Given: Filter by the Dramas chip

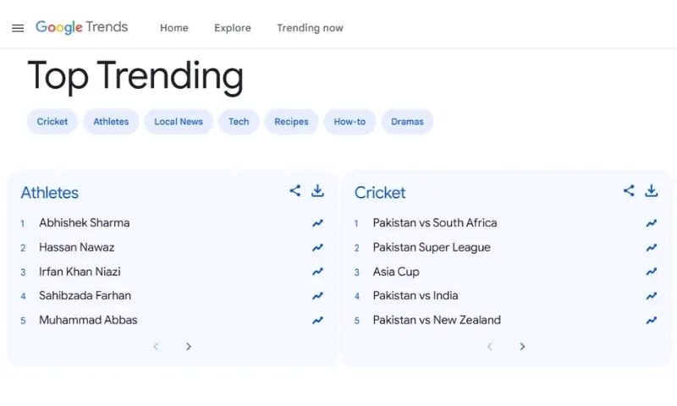Looking at the screenshot, I should pos(407,122).
